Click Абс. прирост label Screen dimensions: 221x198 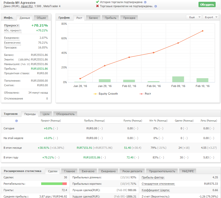tap(13, 31)
